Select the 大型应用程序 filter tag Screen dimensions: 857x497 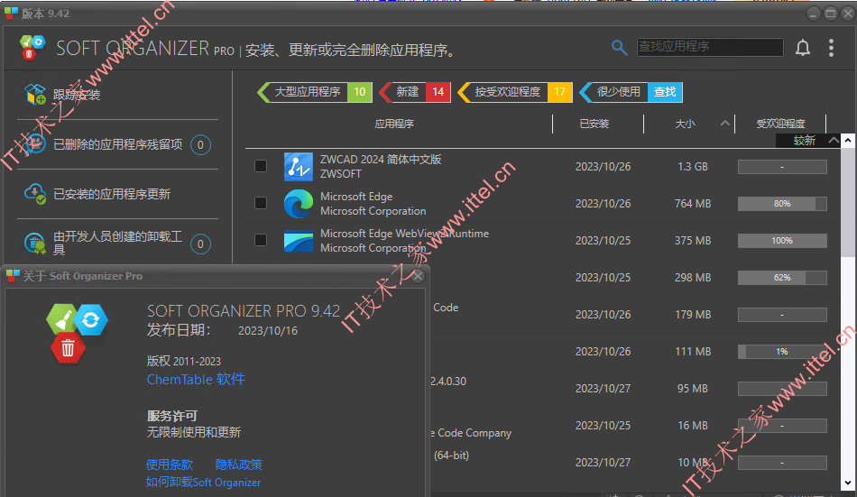pyautogui.click(x=315, y=92)
